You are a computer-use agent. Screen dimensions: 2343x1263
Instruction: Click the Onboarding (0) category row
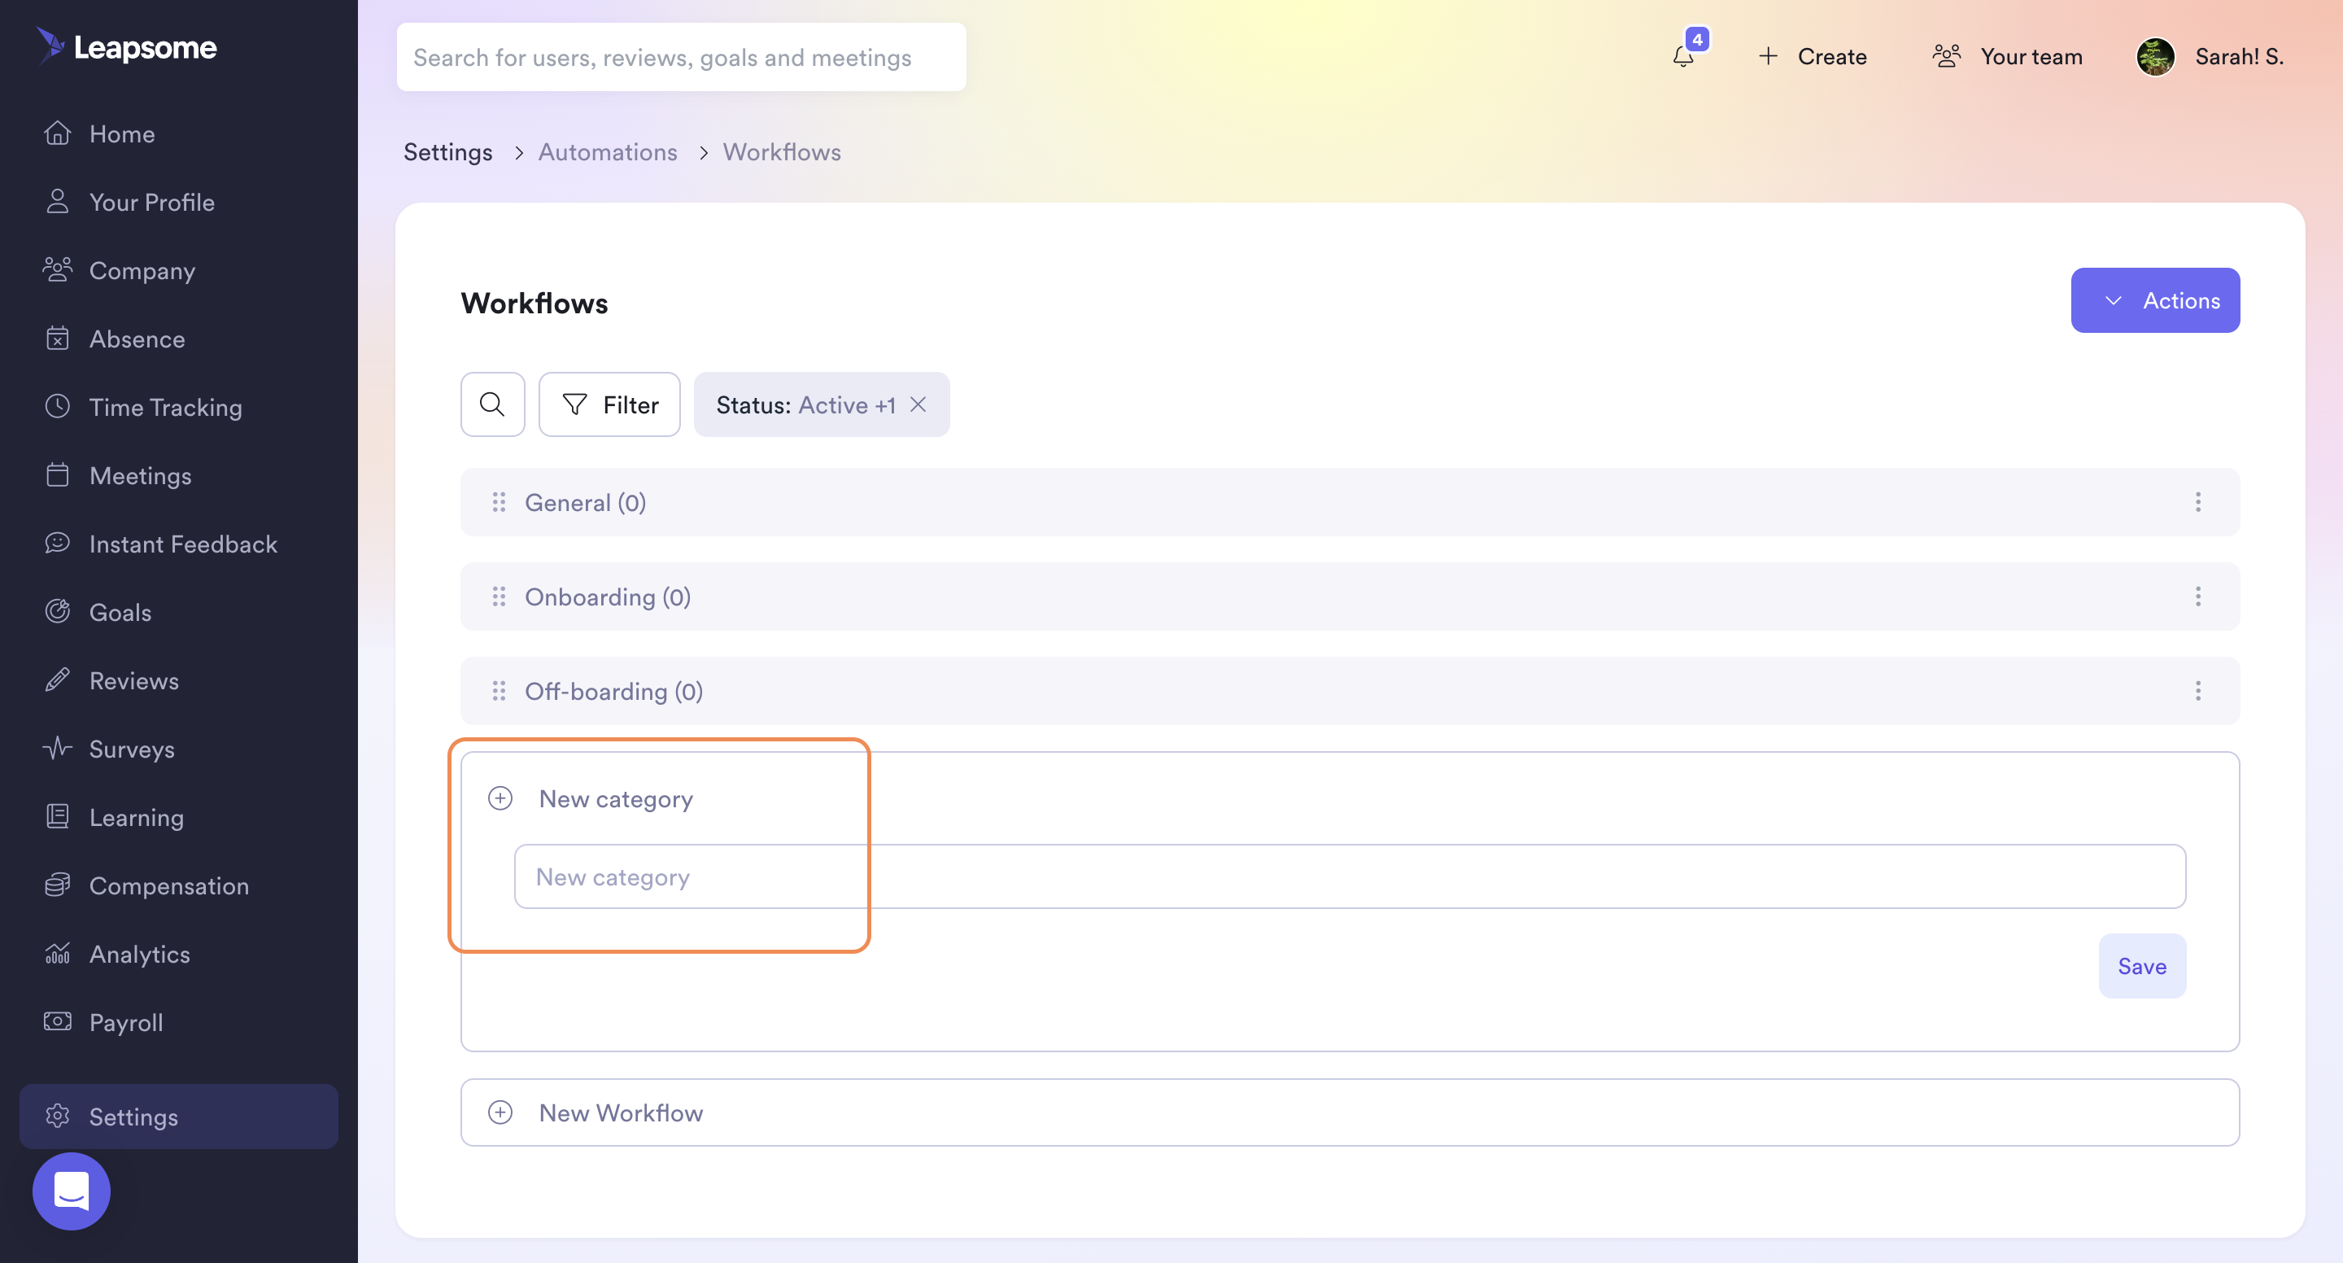(x=1350, y=597)
